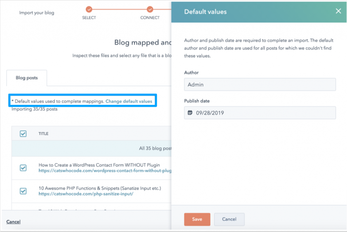Click the completed SELECT step checkmark icon
347x232 pixels.
[89, 10]
